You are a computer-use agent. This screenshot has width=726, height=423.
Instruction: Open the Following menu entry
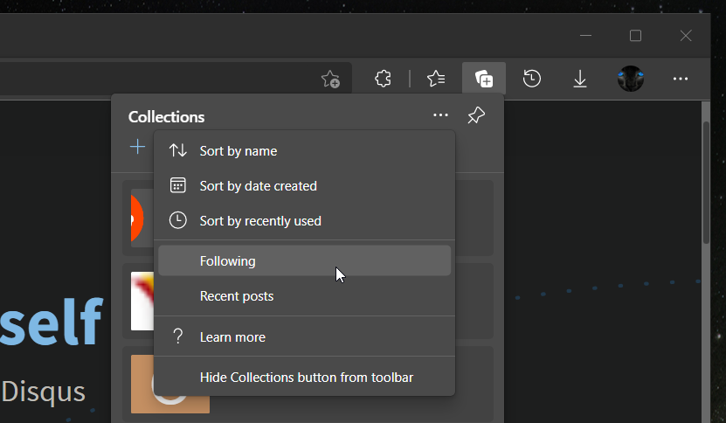(227, 261)
